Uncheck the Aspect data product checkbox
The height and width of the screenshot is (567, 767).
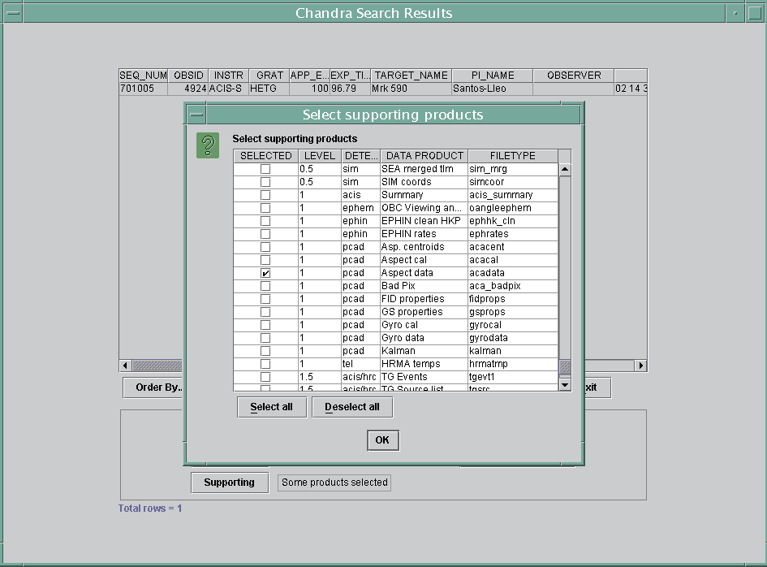(265, 273)
